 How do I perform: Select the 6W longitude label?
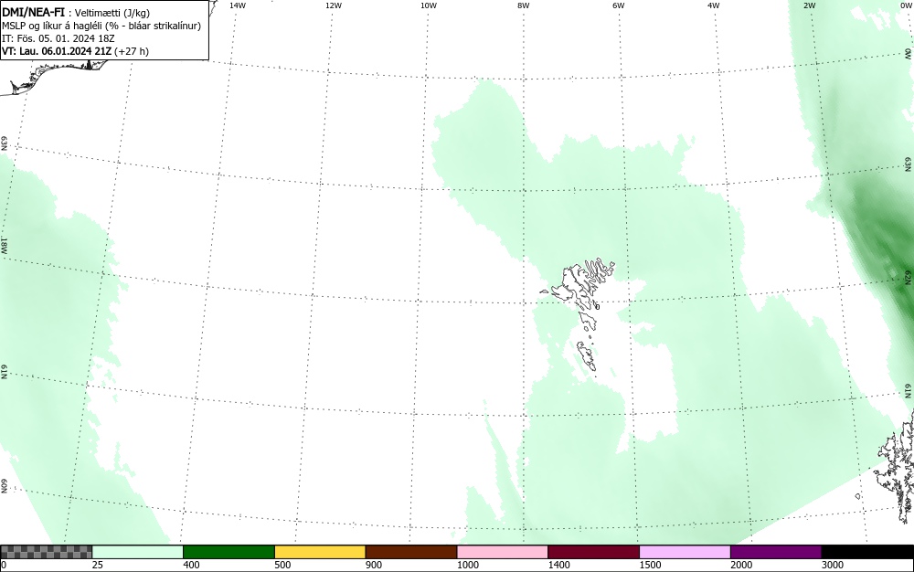619,5
